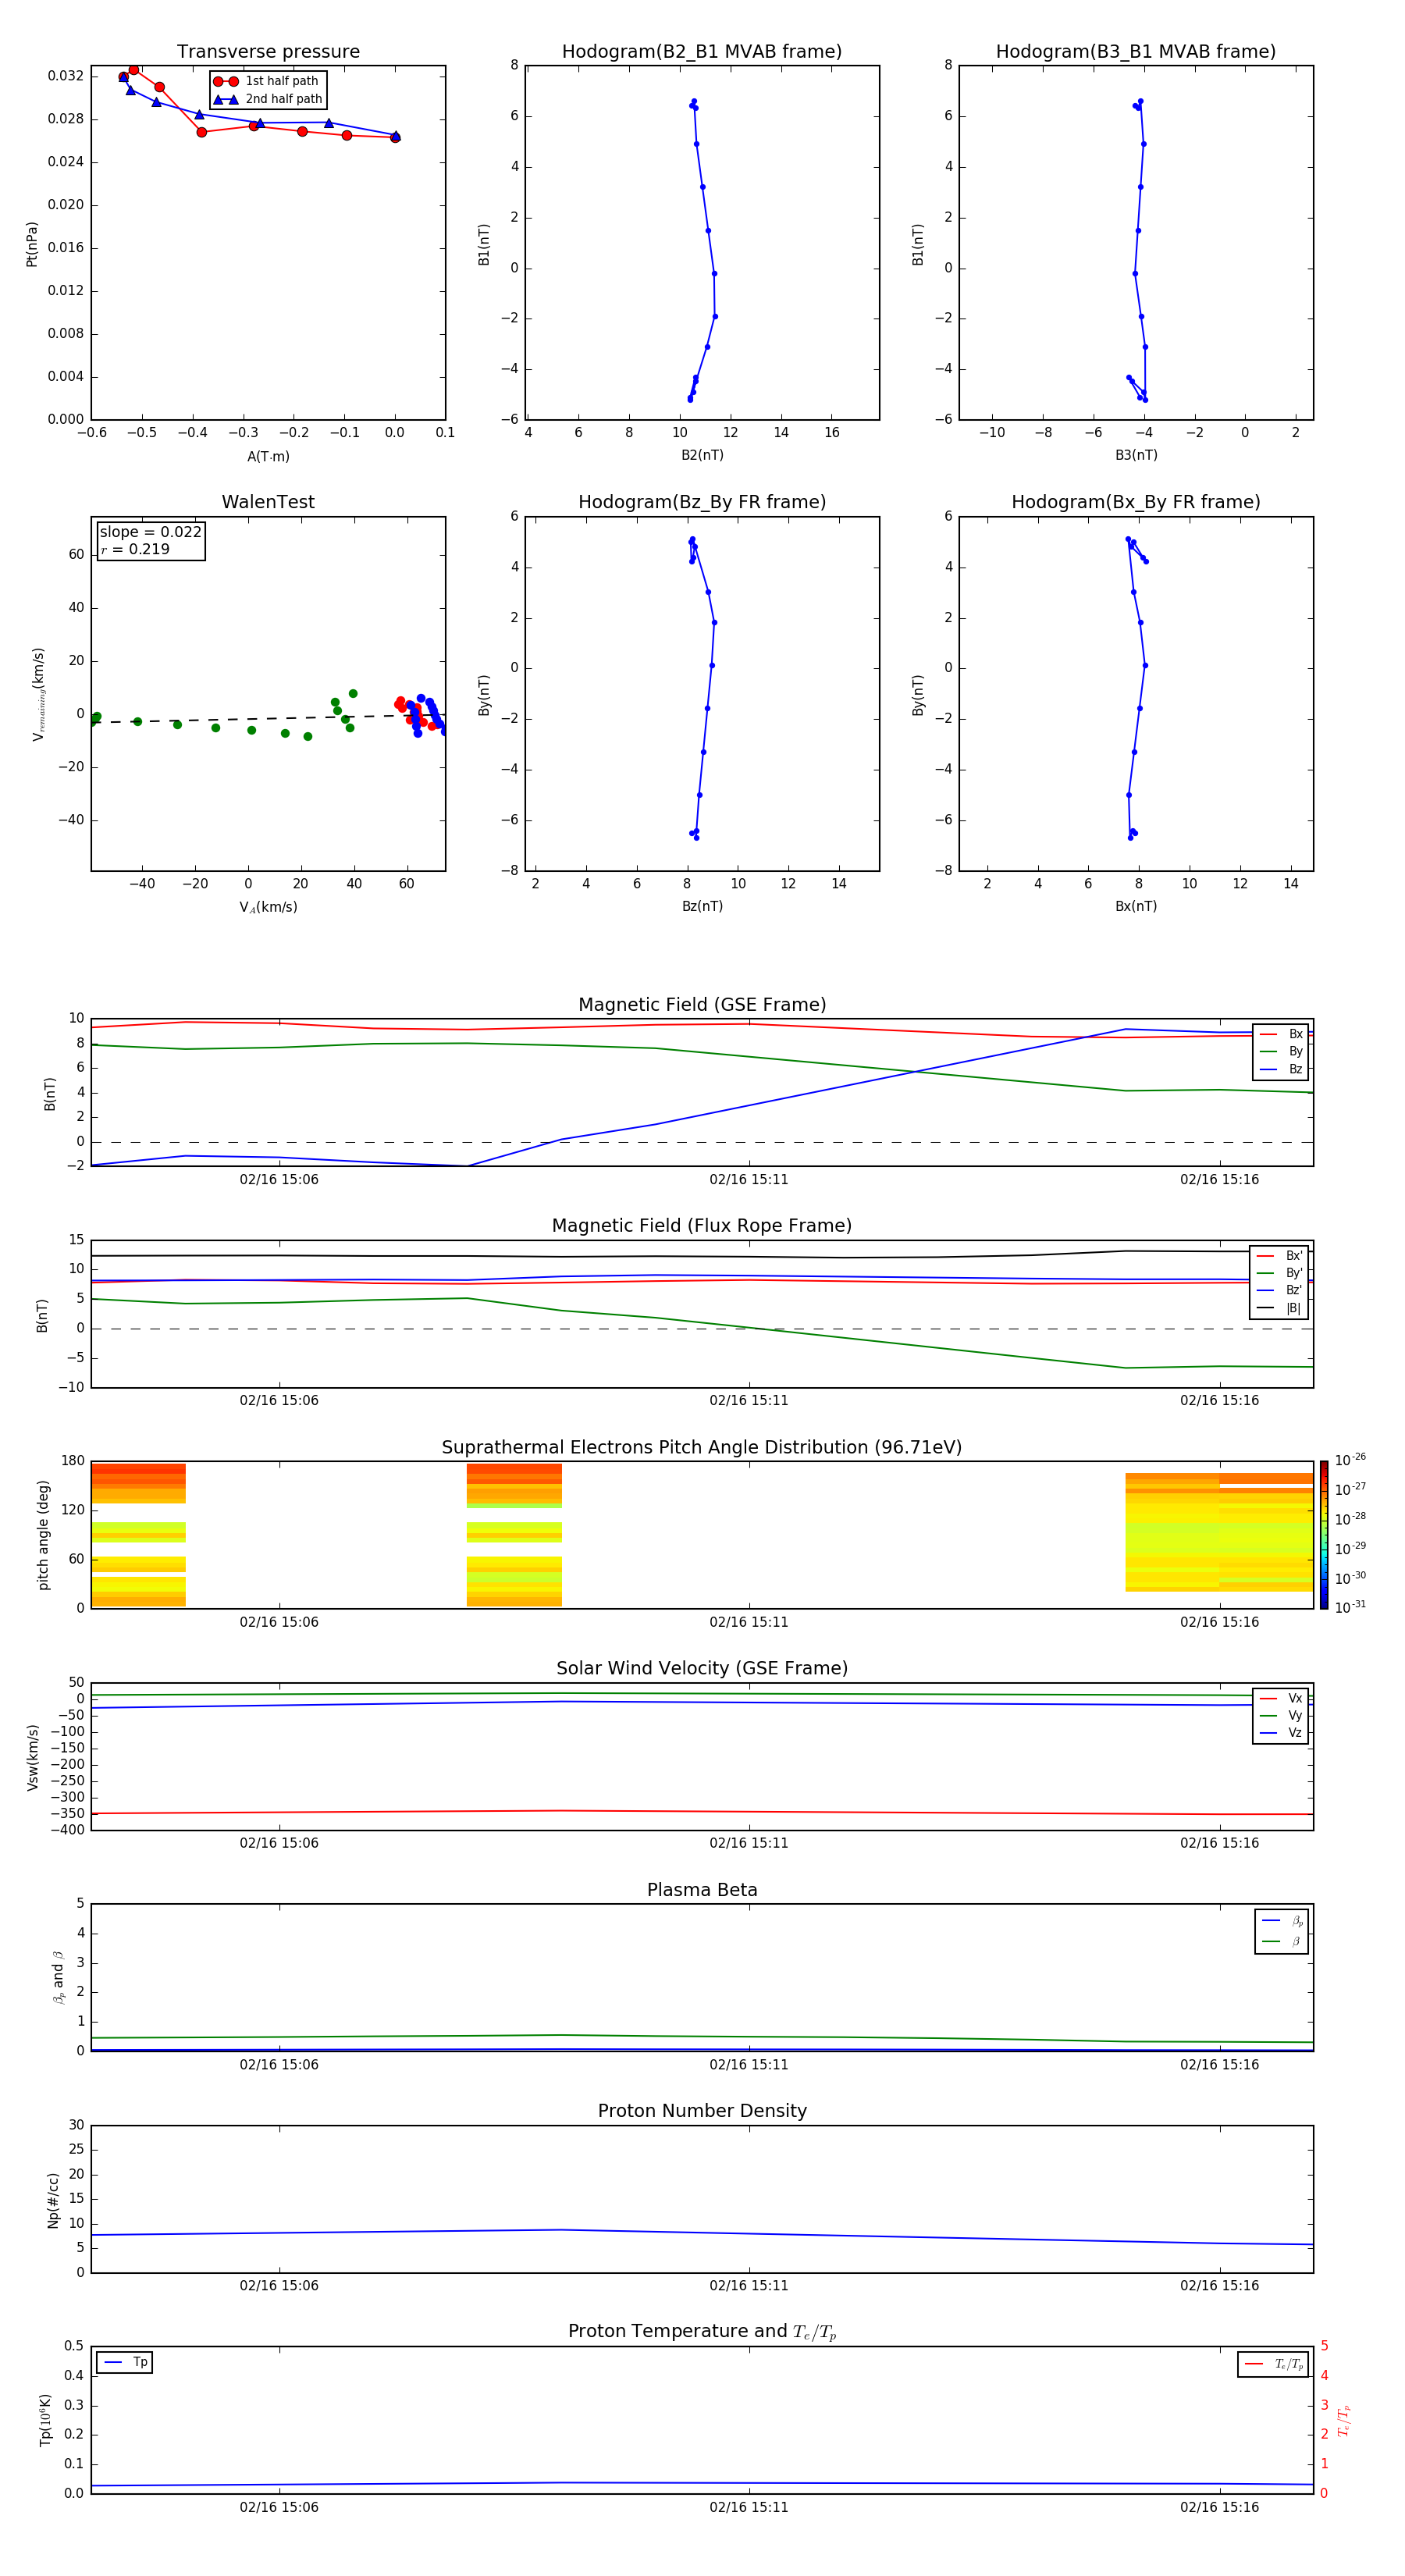This screenshot has height=2576, width=1405.
Task: Select the 'slope = 0.022' annotation
Action: point(151,532)
